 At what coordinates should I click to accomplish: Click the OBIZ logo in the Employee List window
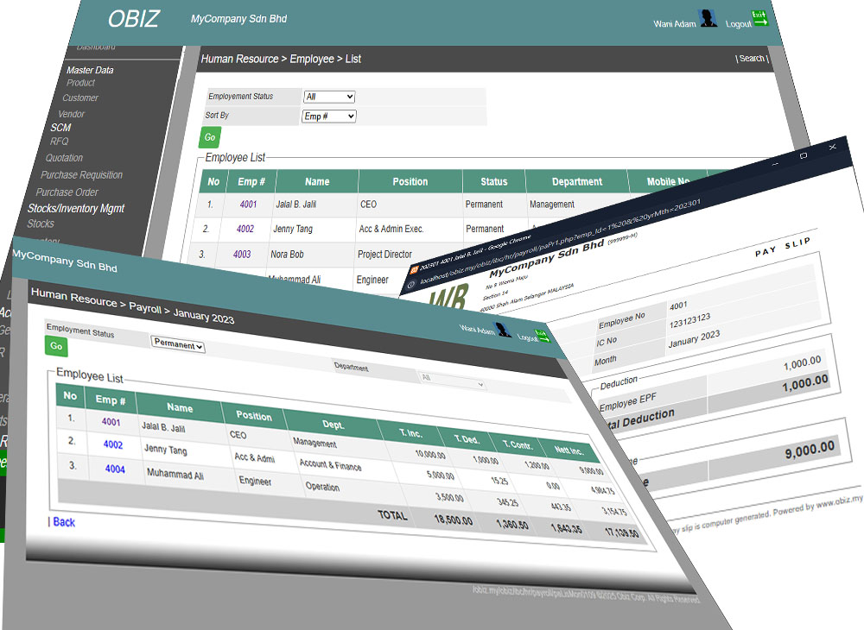[134, 19]
